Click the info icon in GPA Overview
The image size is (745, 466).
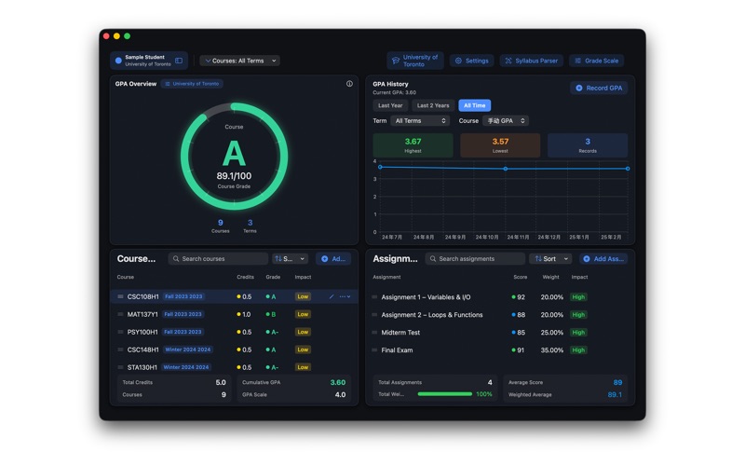[349, 84]
